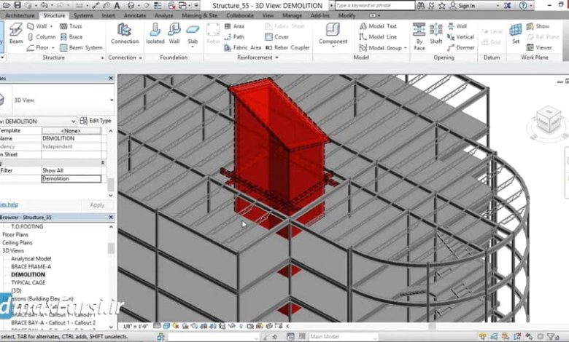Click the Edit Type button
Viewport: 569px width, 342px height.
96,121
